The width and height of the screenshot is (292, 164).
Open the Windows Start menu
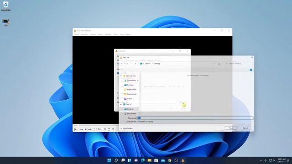(x=109, y=160)
